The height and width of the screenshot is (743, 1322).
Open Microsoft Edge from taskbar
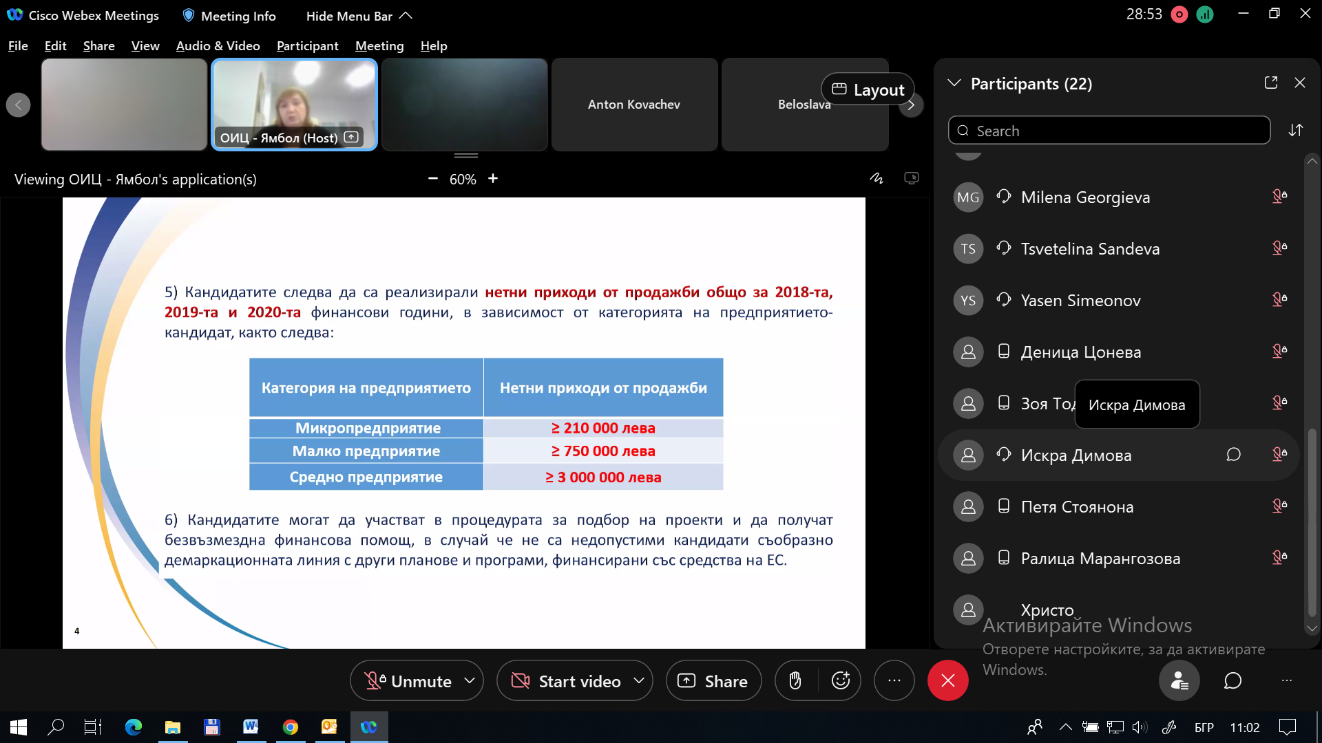pos(133,726)
